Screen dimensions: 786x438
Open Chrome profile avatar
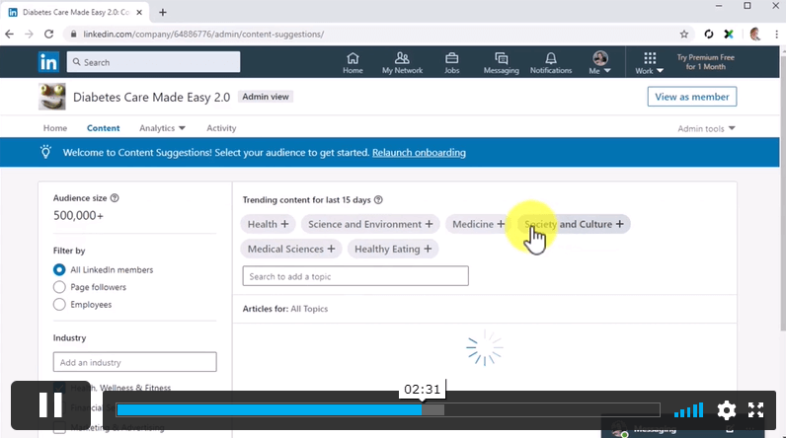(755, 35)
